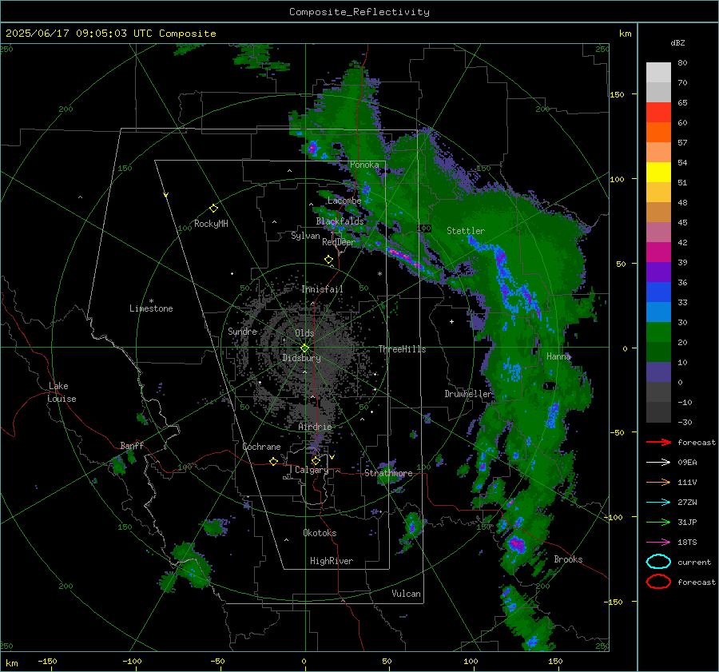Click the Didsbury city label

tap(301, 358)
